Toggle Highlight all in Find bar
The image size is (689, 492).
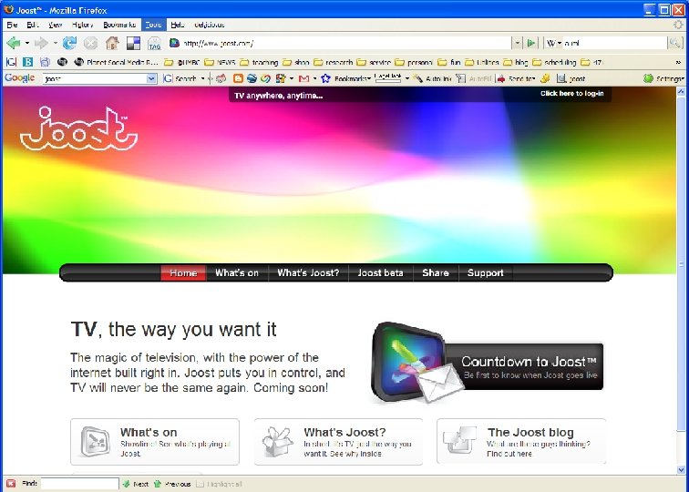pos(219,484)
